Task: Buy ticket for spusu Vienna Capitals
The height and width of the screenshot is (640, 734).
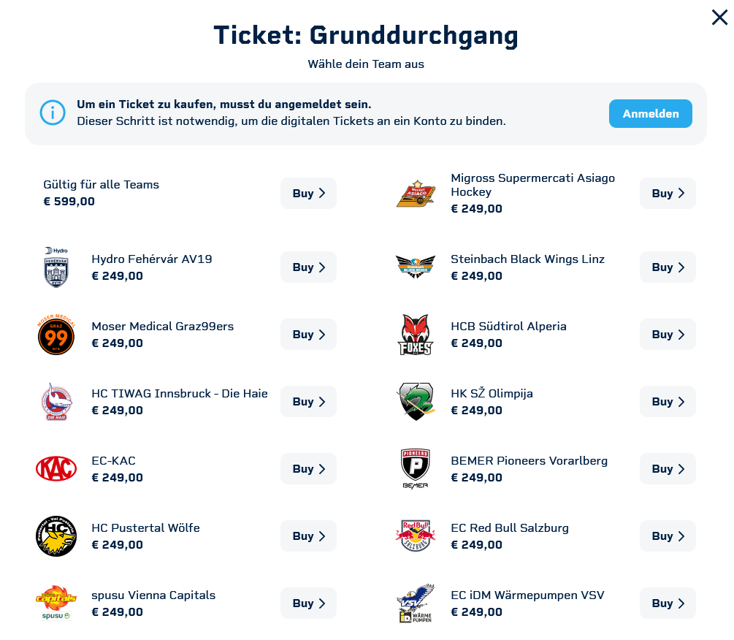Action: [x=308, y=603]
